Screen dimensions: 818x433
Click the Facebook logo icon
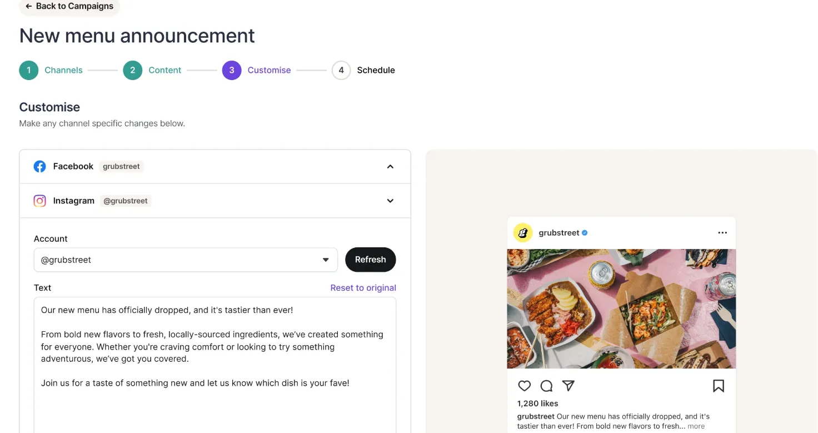pos(39,166)
